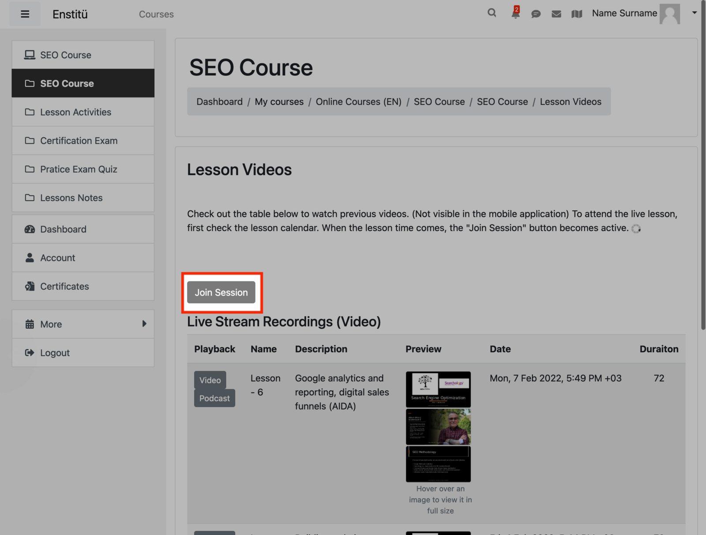Click the Online Courses (EN) breadcrumb
The height and width of the screenshot is (535, 706).
click(358, 102)
